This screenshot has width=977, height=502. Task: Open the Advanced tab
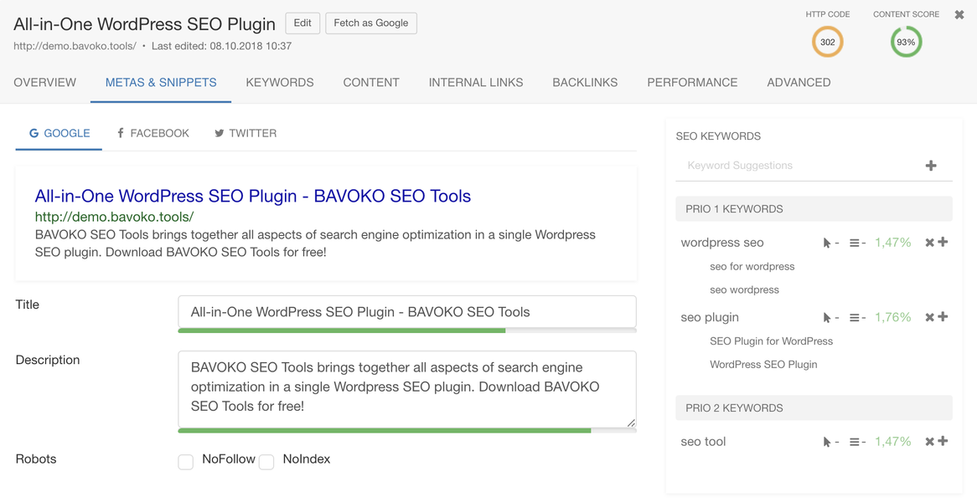[x=799, y=82]
